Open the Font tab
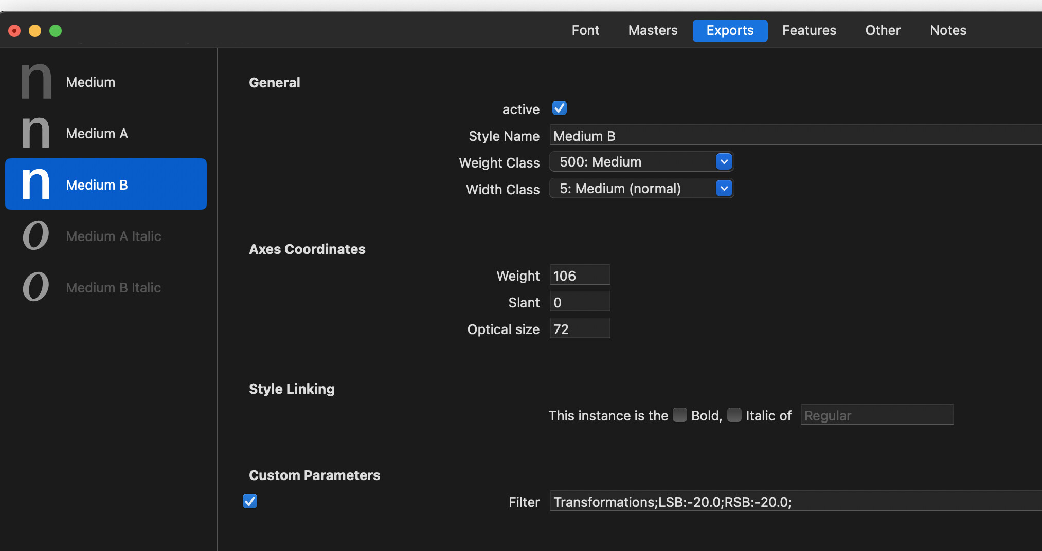Image resolution: width=1042 pixels, height=551 pixels. (x=585, y=30)
